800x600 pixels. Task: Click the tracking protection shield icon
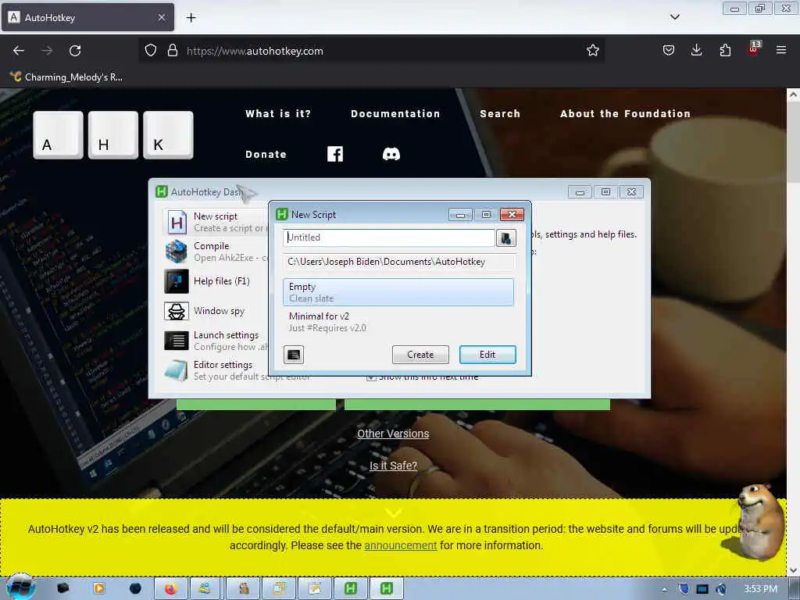click(x=151, y=51)
